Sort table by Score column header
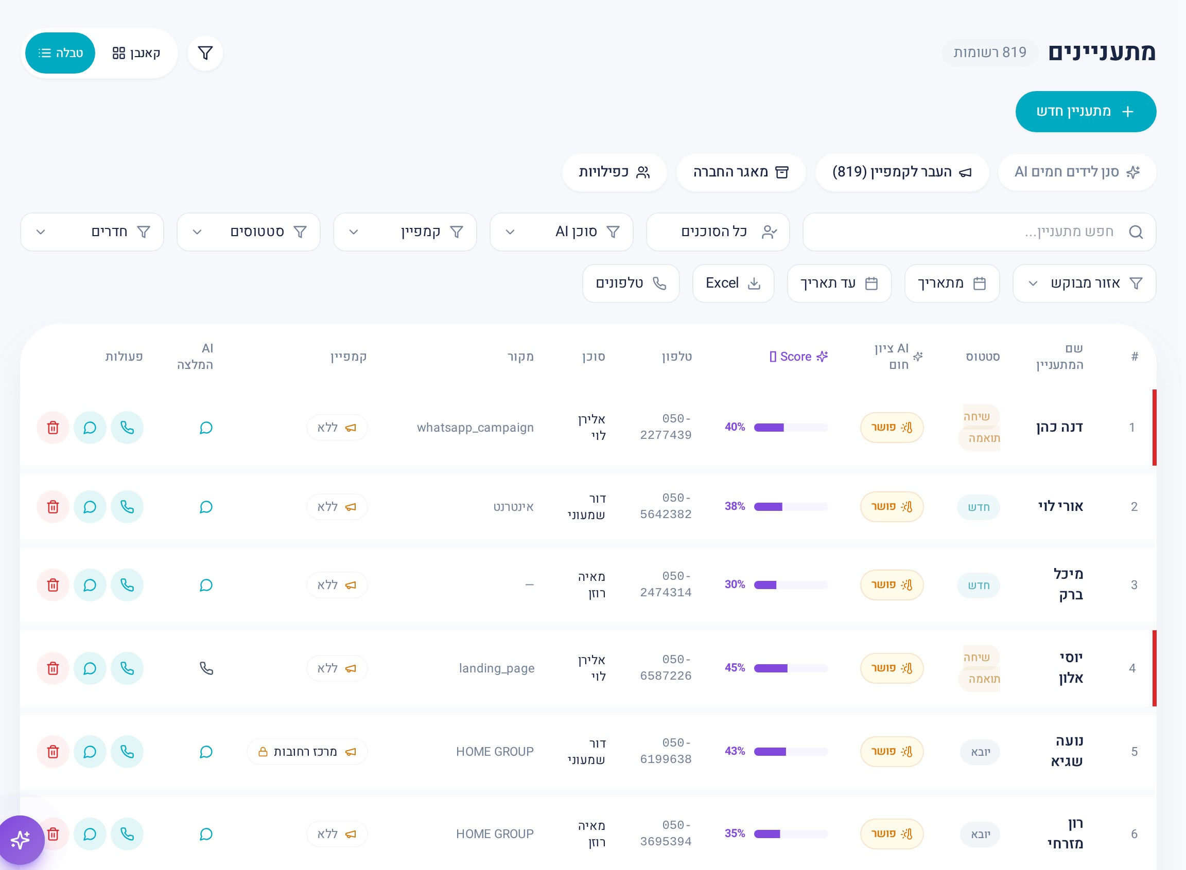 pyautogui.click(x=798, y=357)
